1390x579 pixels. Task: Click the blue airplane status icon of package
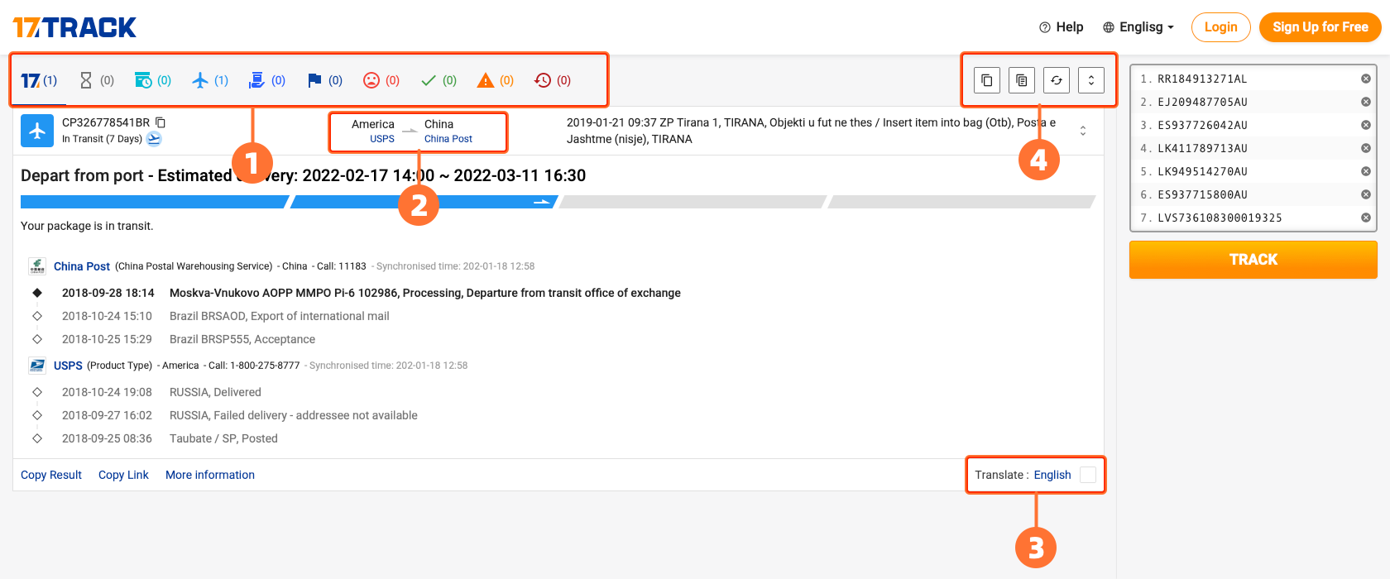(x=37, y=131)
